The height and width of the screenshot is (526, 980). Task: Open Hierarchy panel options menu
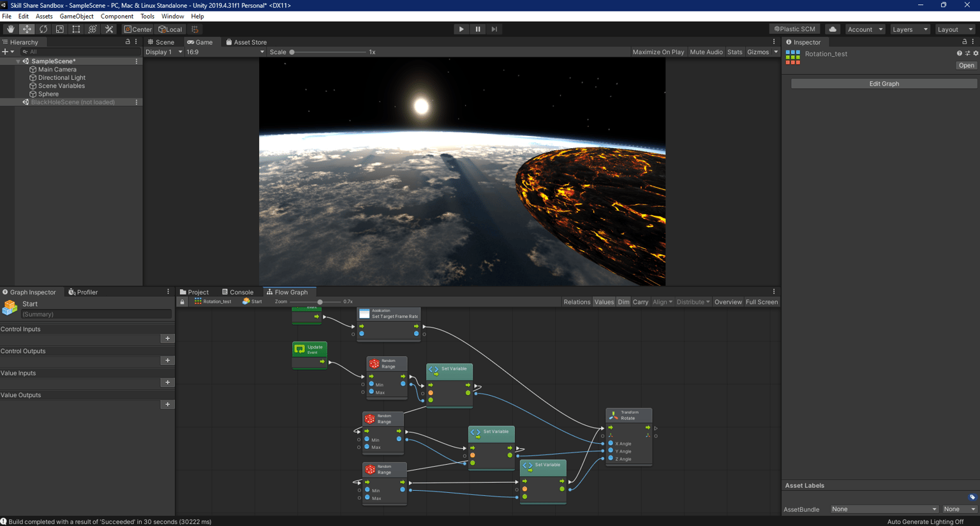click(x=136, y=42)
